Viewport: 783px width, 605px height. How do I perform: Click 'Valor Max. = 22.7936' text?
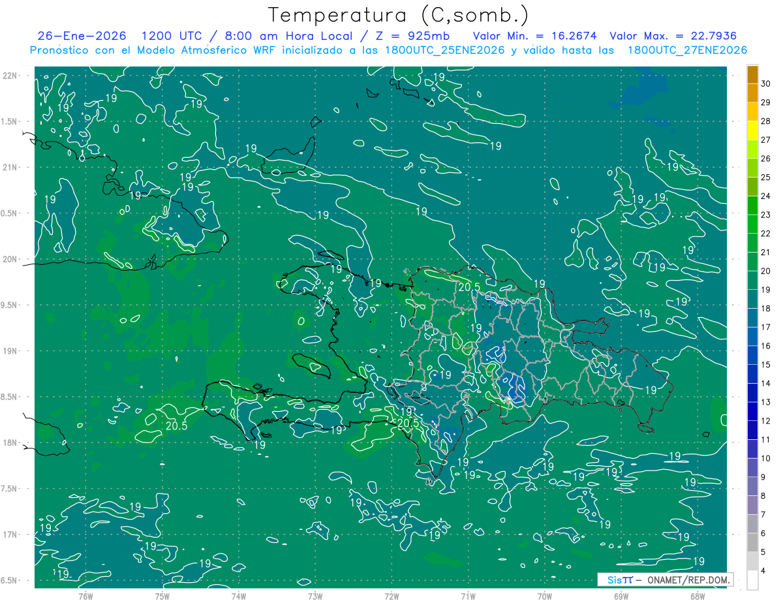pos(673,36)
